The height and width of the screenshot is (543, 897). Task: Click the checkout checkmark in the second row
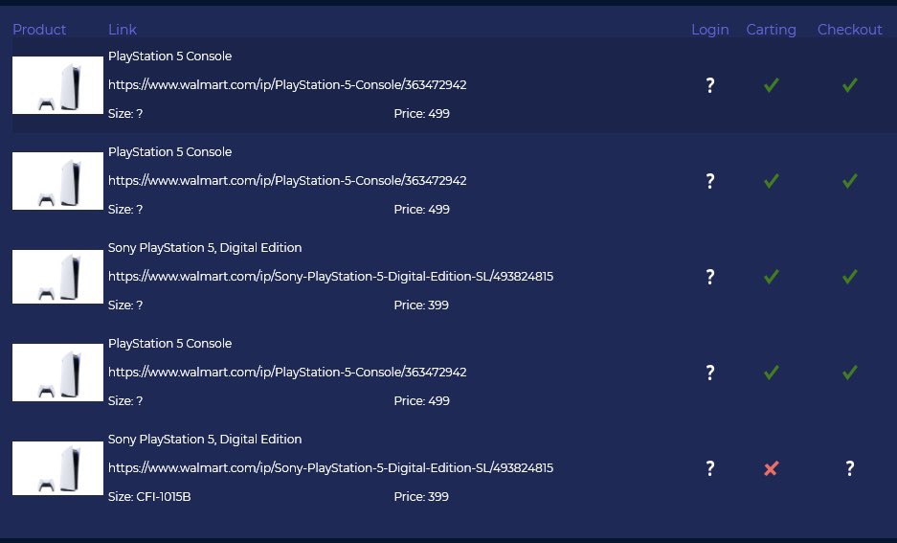(850, 181)
